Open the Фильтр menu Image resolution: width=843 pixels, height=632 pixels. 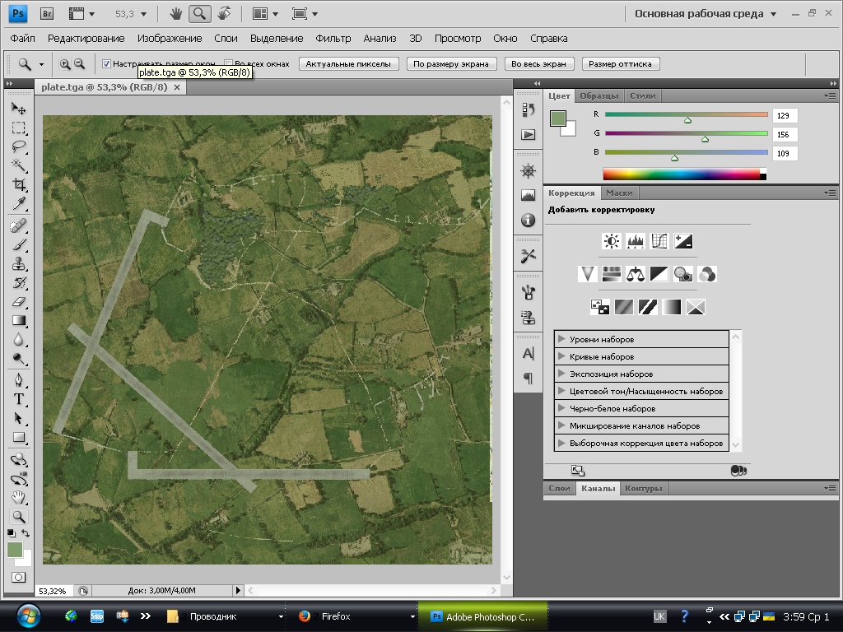tap(333, 39)
